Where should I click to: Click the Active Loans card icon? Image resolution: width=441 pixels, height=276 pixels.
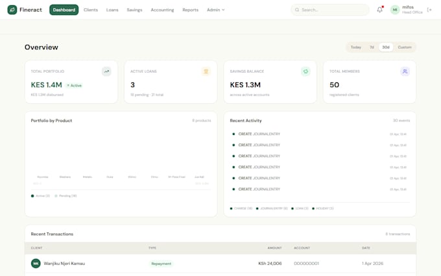click(206, 71)
